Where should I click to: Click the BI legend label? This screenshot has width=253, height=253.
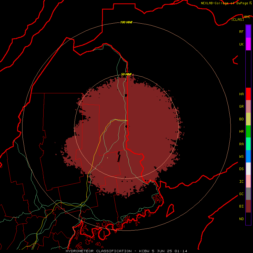[x=241, y=206]
